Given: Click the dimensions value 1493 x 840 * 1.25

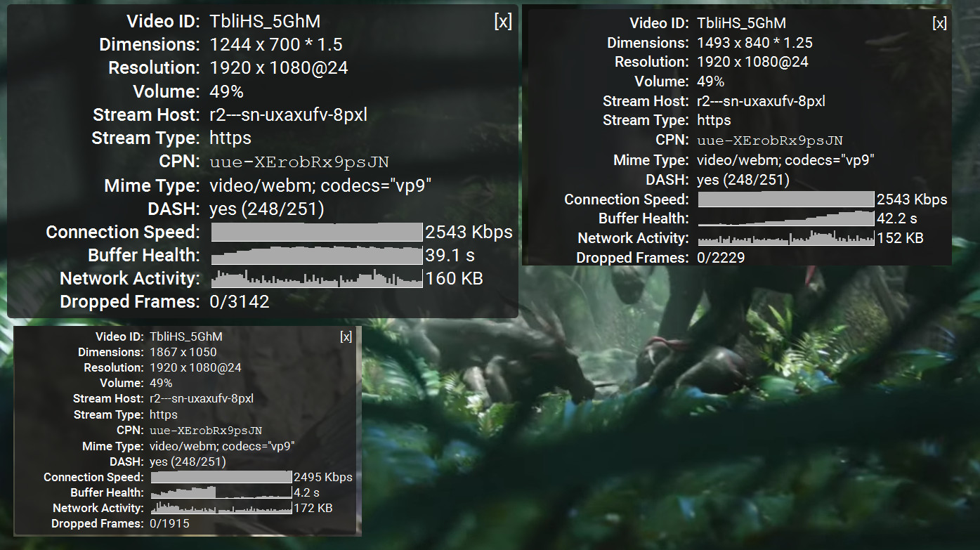Looking at the screenshot, I should pyautogui.click(x=754, y=43).
